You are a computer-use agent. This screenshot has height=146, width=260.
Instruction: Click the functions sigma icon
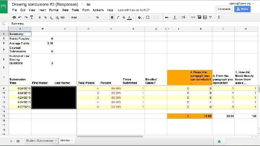[x=219, y=17]
